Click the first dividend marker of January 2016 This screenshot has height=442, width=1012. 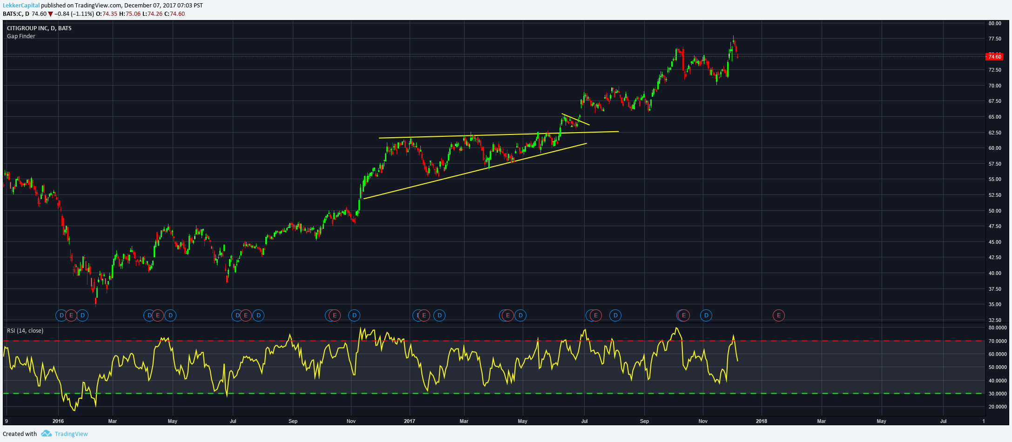click(61, 315)
